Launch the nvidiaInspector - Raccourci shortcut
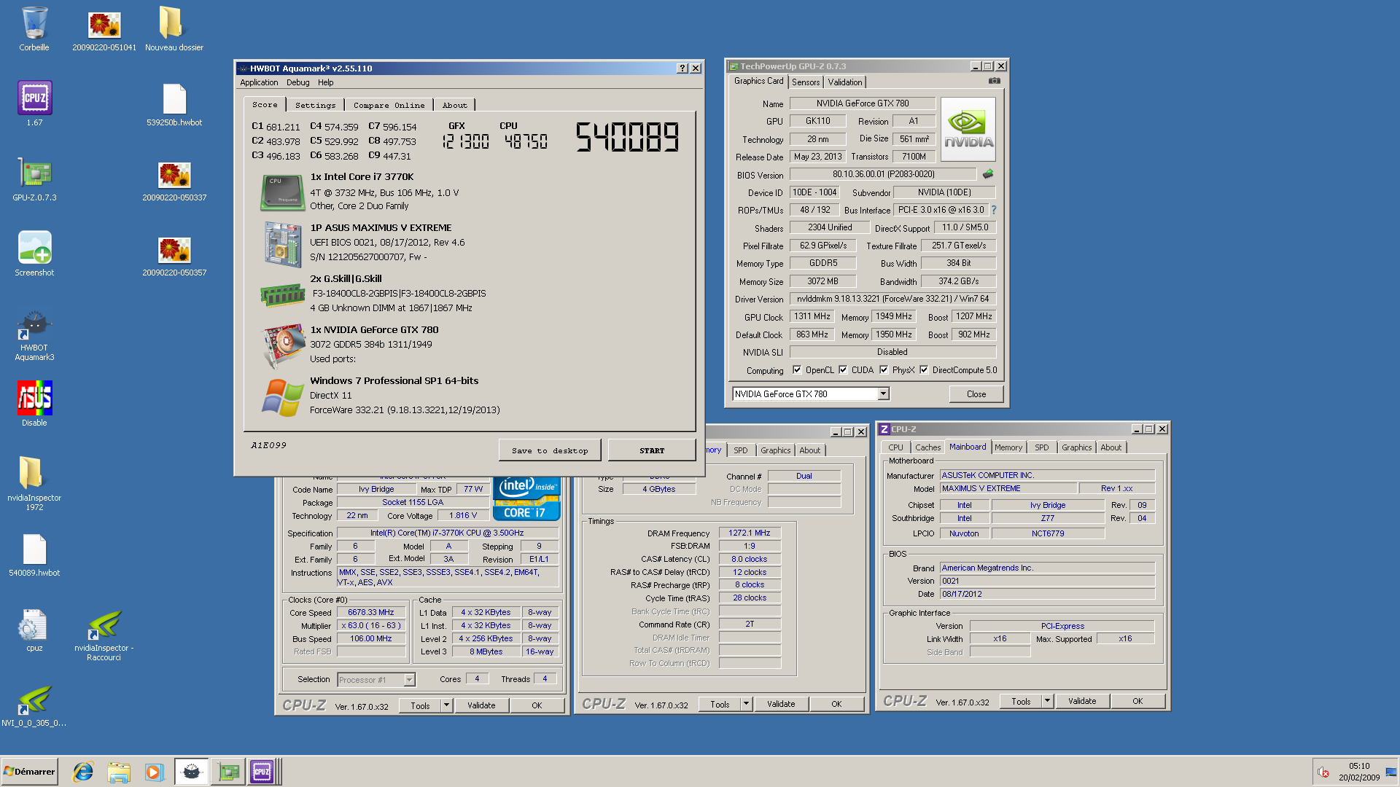 coord(104,635)
